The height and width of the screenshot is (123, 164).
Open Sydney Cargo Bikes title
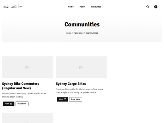[x=71, y=84]
